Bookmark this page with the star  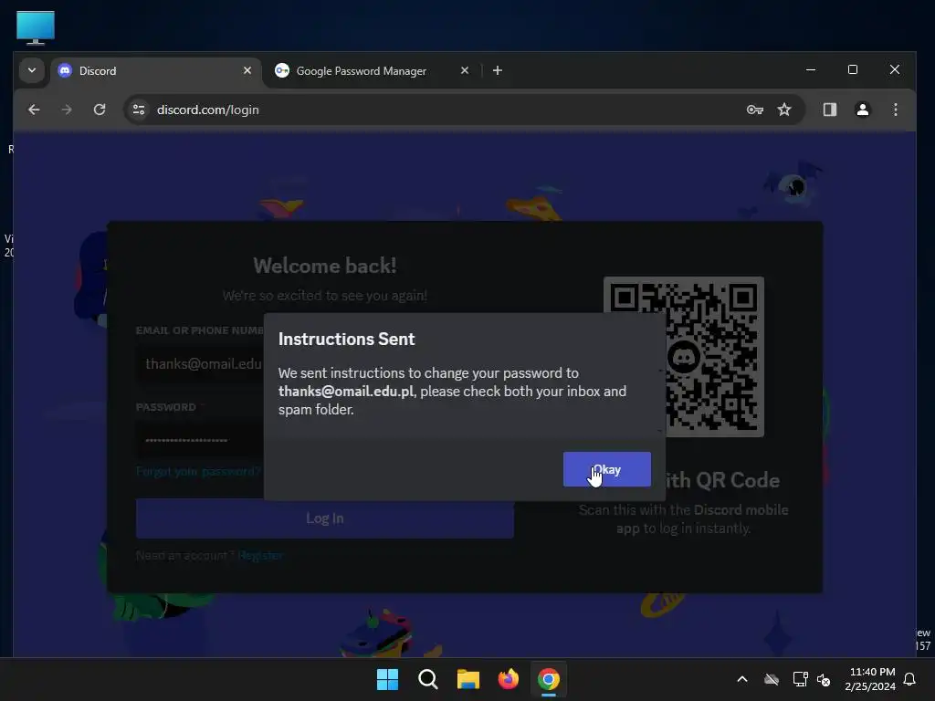pos(784,110)
